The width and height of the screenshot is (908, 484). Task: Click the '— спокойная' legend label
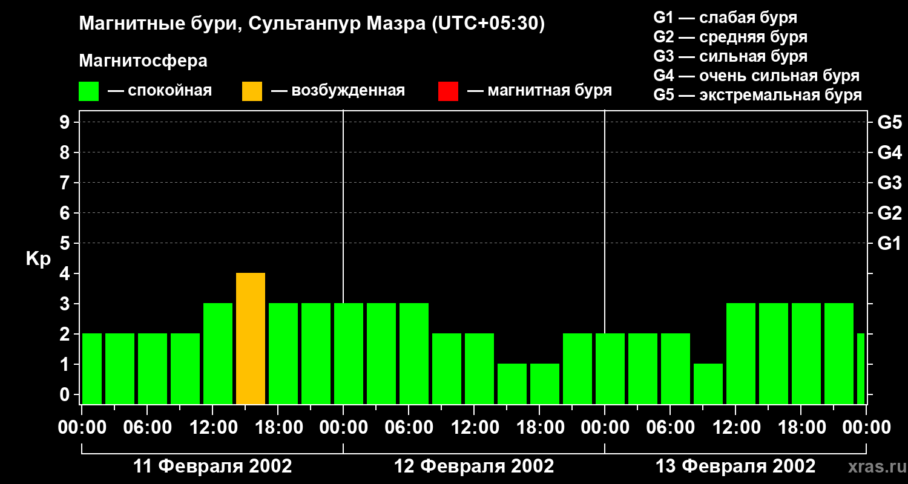pyautogui.click(x=159, y=91)
